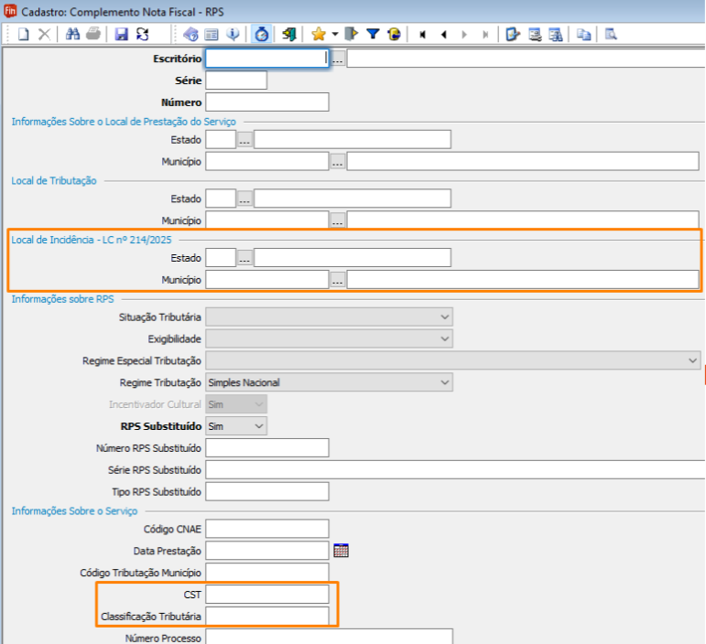Click the stopwatch timer toolbar icon
706x644 pixels.
[262, 34]
